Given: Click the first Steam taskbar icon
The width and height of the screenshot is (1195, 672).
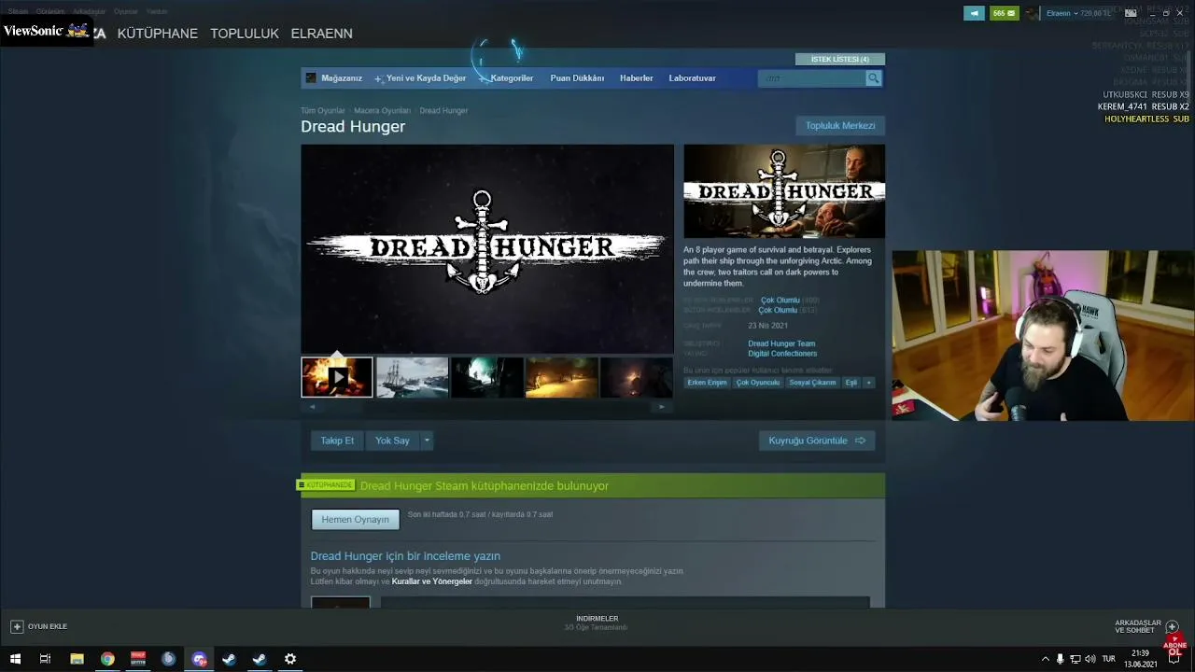Looking at the screenshot, I should click(x=229, y=659).
